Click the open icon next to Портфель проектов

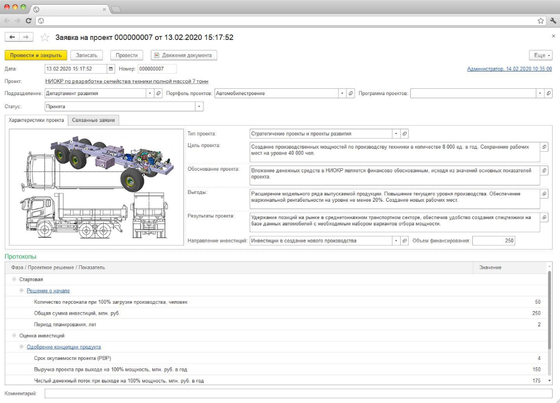click(351, 94)
